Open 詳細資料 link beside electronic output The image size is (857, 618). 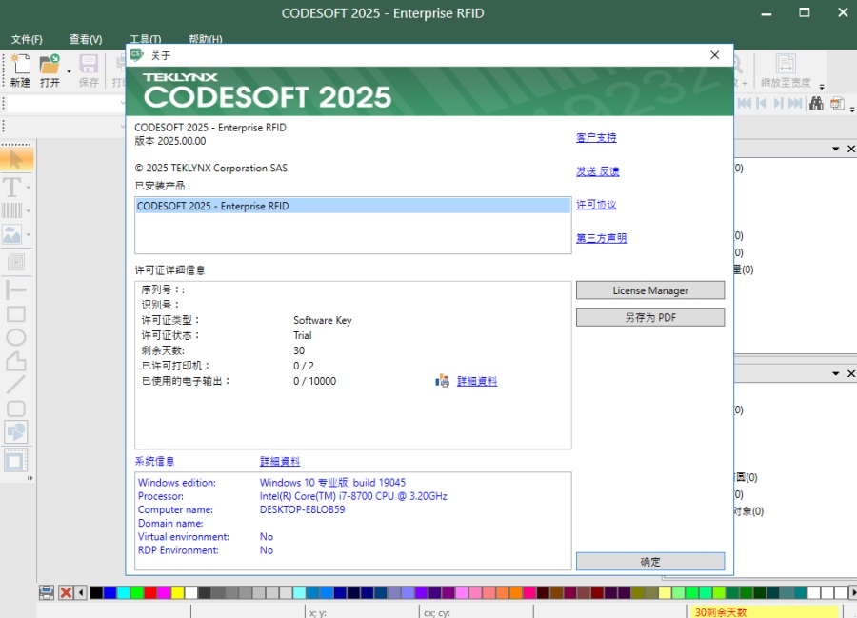477,382
